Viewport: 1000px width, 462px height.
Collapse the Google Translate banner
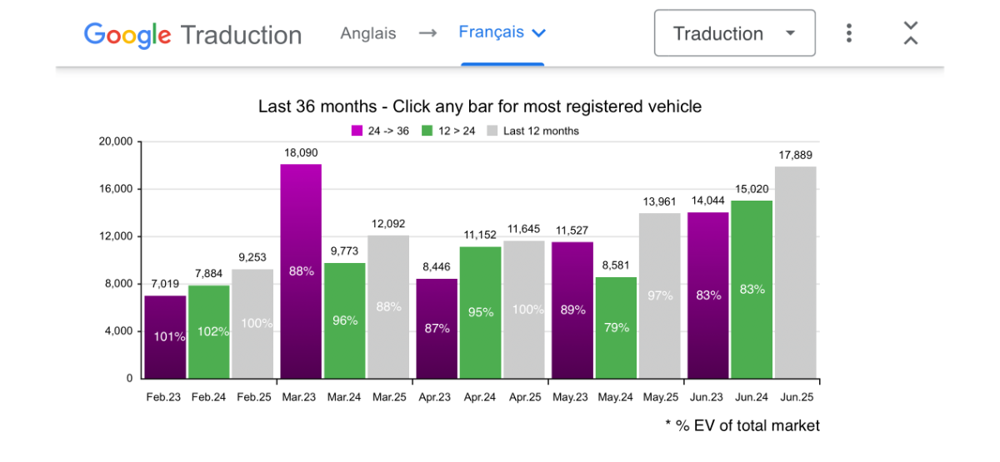click(x=911, y=33)
